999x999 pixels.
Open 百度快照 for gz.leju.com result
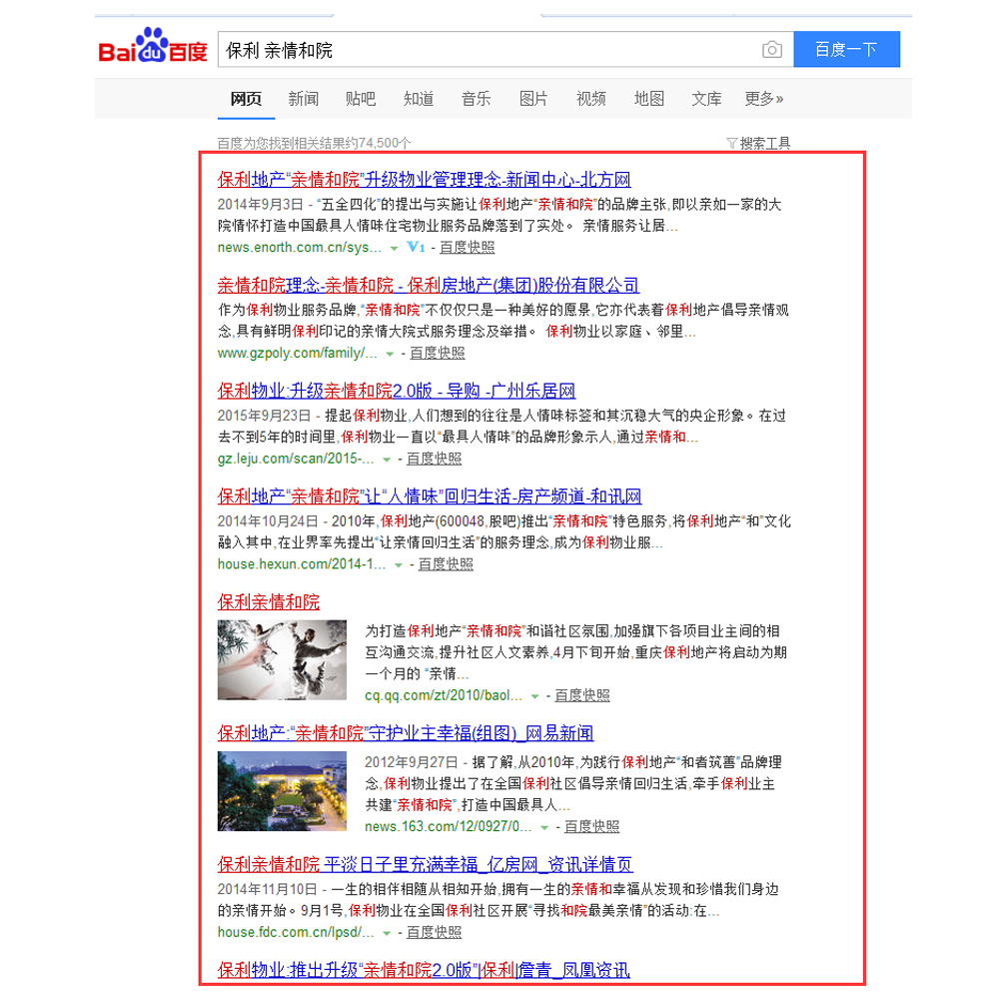click(x=434, y=459)
